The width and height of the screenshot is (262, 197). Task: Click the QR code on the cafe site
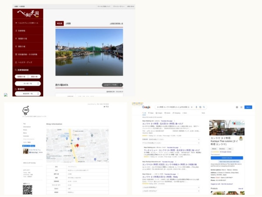click(28, 190)
